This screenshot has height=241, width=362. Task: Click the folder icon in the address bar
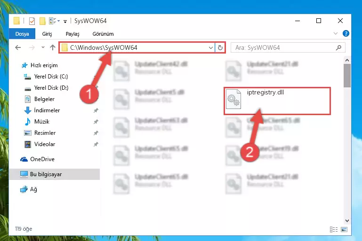tap(64, 48)
